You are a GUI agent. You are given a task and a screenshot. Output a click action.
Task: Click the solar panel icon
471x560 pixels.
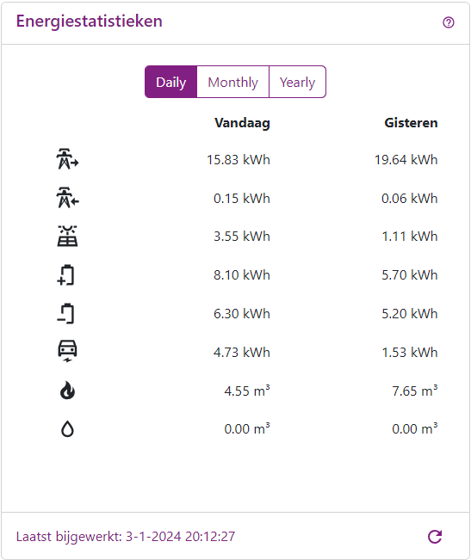pos(67,236)
